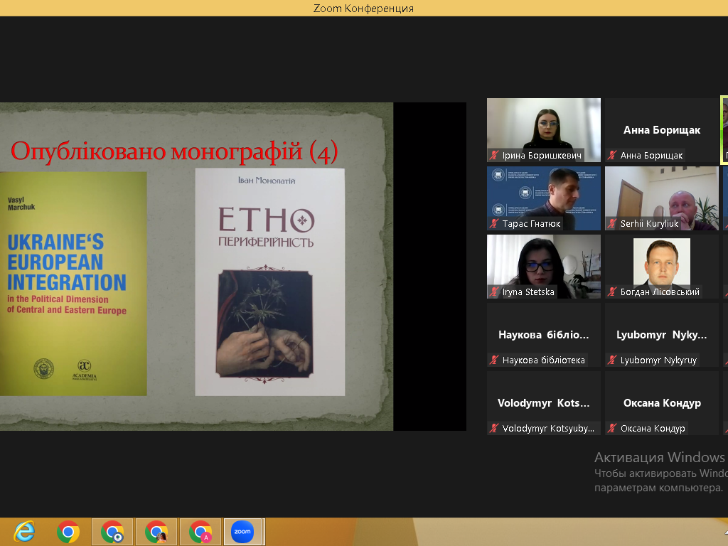This screenshot has width=728, height=546.
Task: Switch to Chrome window with pink A badge
Action: point(200,532)
